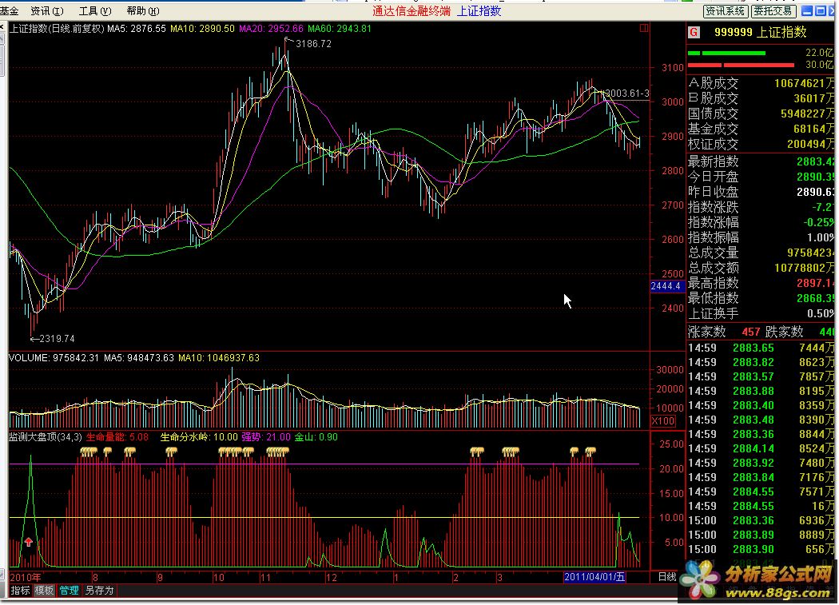Click the 上证指数(日线.前复权) chart title

point(56,29)
